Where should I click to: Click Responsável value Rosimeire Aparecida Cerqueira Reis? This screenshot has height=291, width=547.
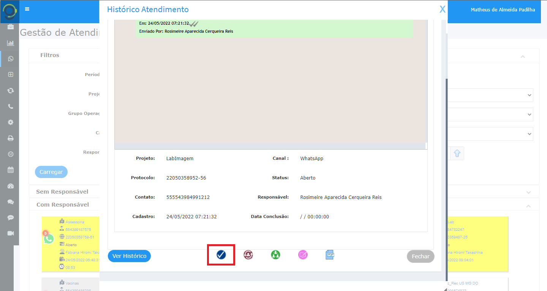pos(341,197)
